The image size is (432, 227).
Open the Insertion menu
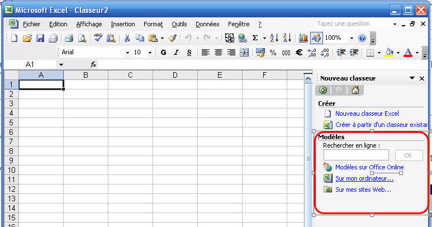(123, 24)
